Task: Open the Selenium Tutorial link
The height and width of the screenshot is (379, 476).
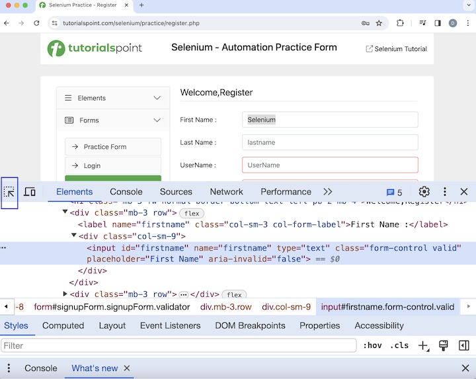Action: pos(396,49)
